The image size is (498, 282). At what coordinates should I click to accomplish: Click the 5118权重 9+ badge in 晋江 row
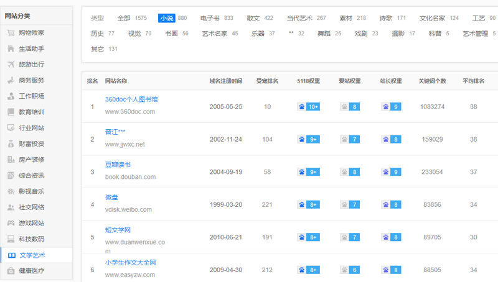(308, 139)
